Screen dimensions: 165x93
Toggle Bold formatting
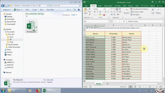click(x=95, y=12)
